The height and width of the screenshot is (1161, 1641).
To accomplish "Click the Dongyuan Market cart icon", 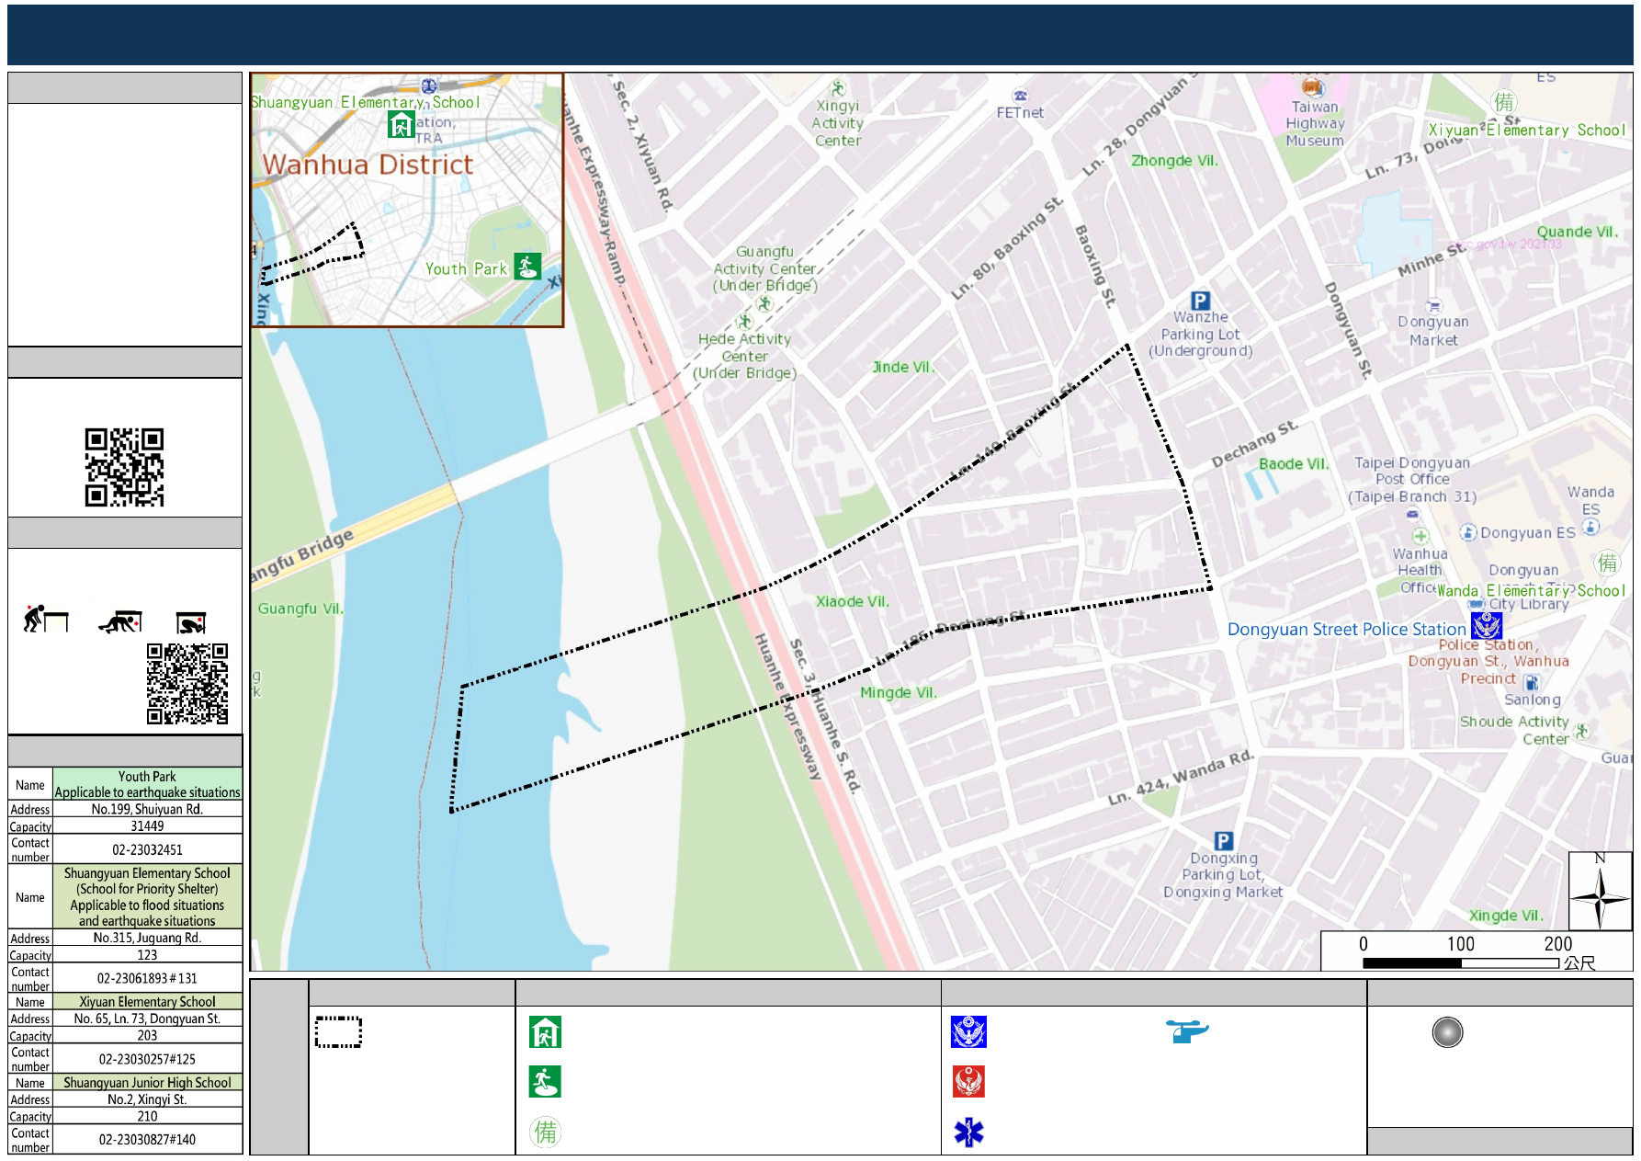I will pyautogui.click(x=1433, y=305).
